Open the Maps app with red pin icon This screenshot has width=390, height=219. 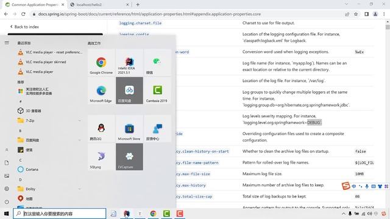(50, 199)
